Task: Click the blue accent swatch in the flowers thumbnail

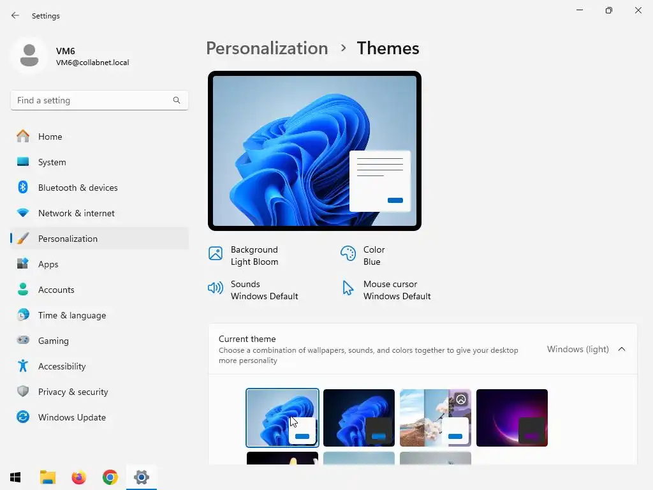Action: (x=455, y=436)
